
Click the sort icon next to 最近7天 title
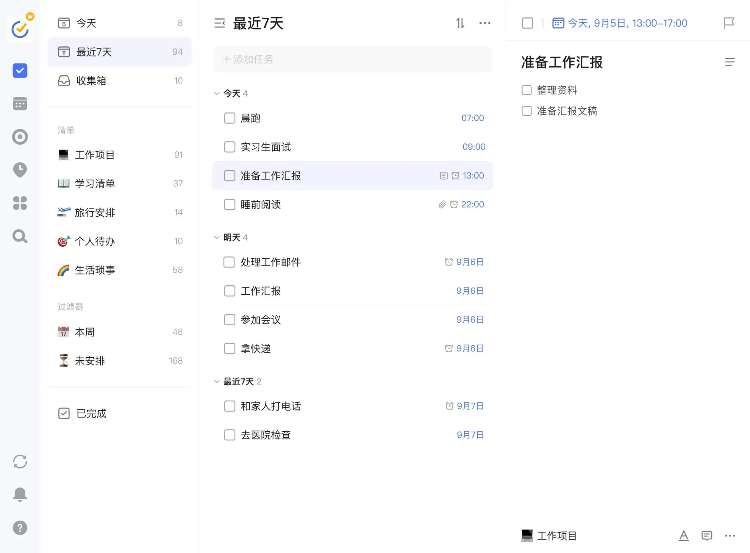click(460, 23)
